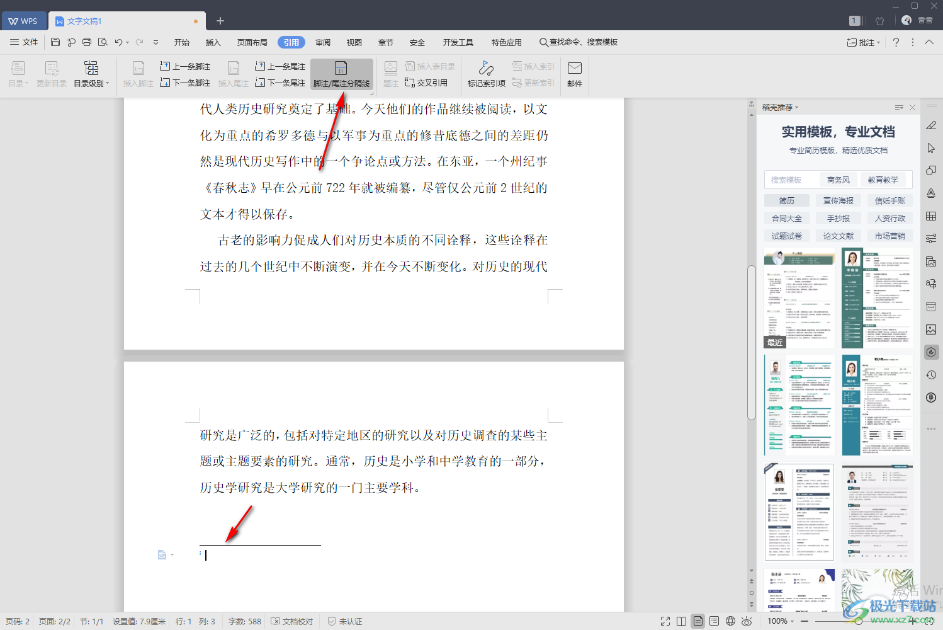Screen dimensions: 943x630
Task: Switch to web layout view icon
Action: [x=730, y=621]
